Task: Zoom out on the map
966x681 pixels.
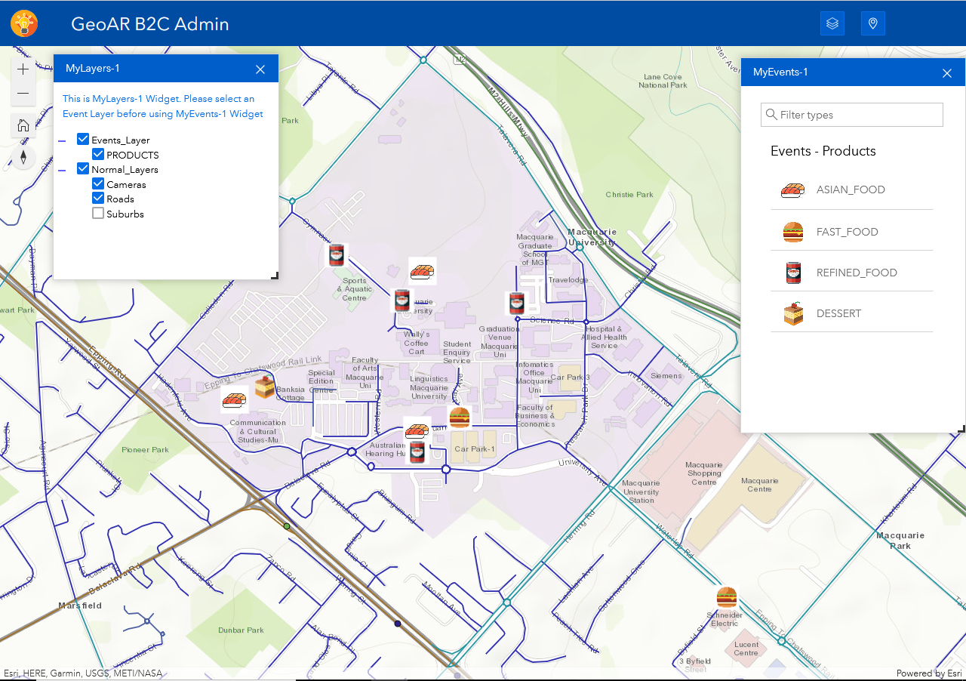Action: (x=23, y=94)
